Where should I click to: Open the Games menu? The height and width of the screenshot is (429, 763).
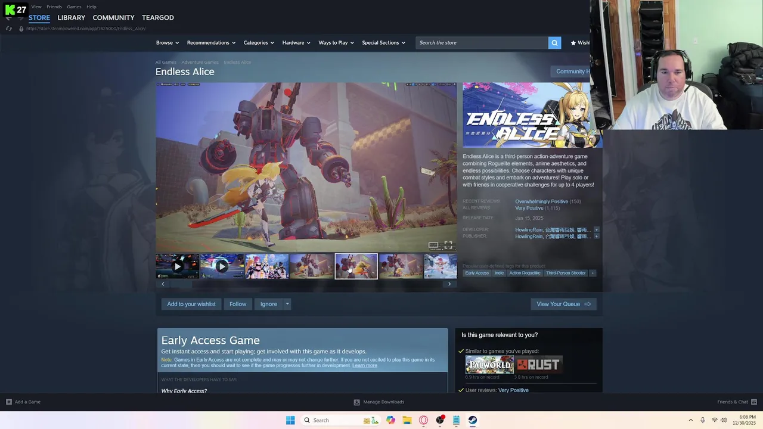pyautogui.click(x=74, y=7)
